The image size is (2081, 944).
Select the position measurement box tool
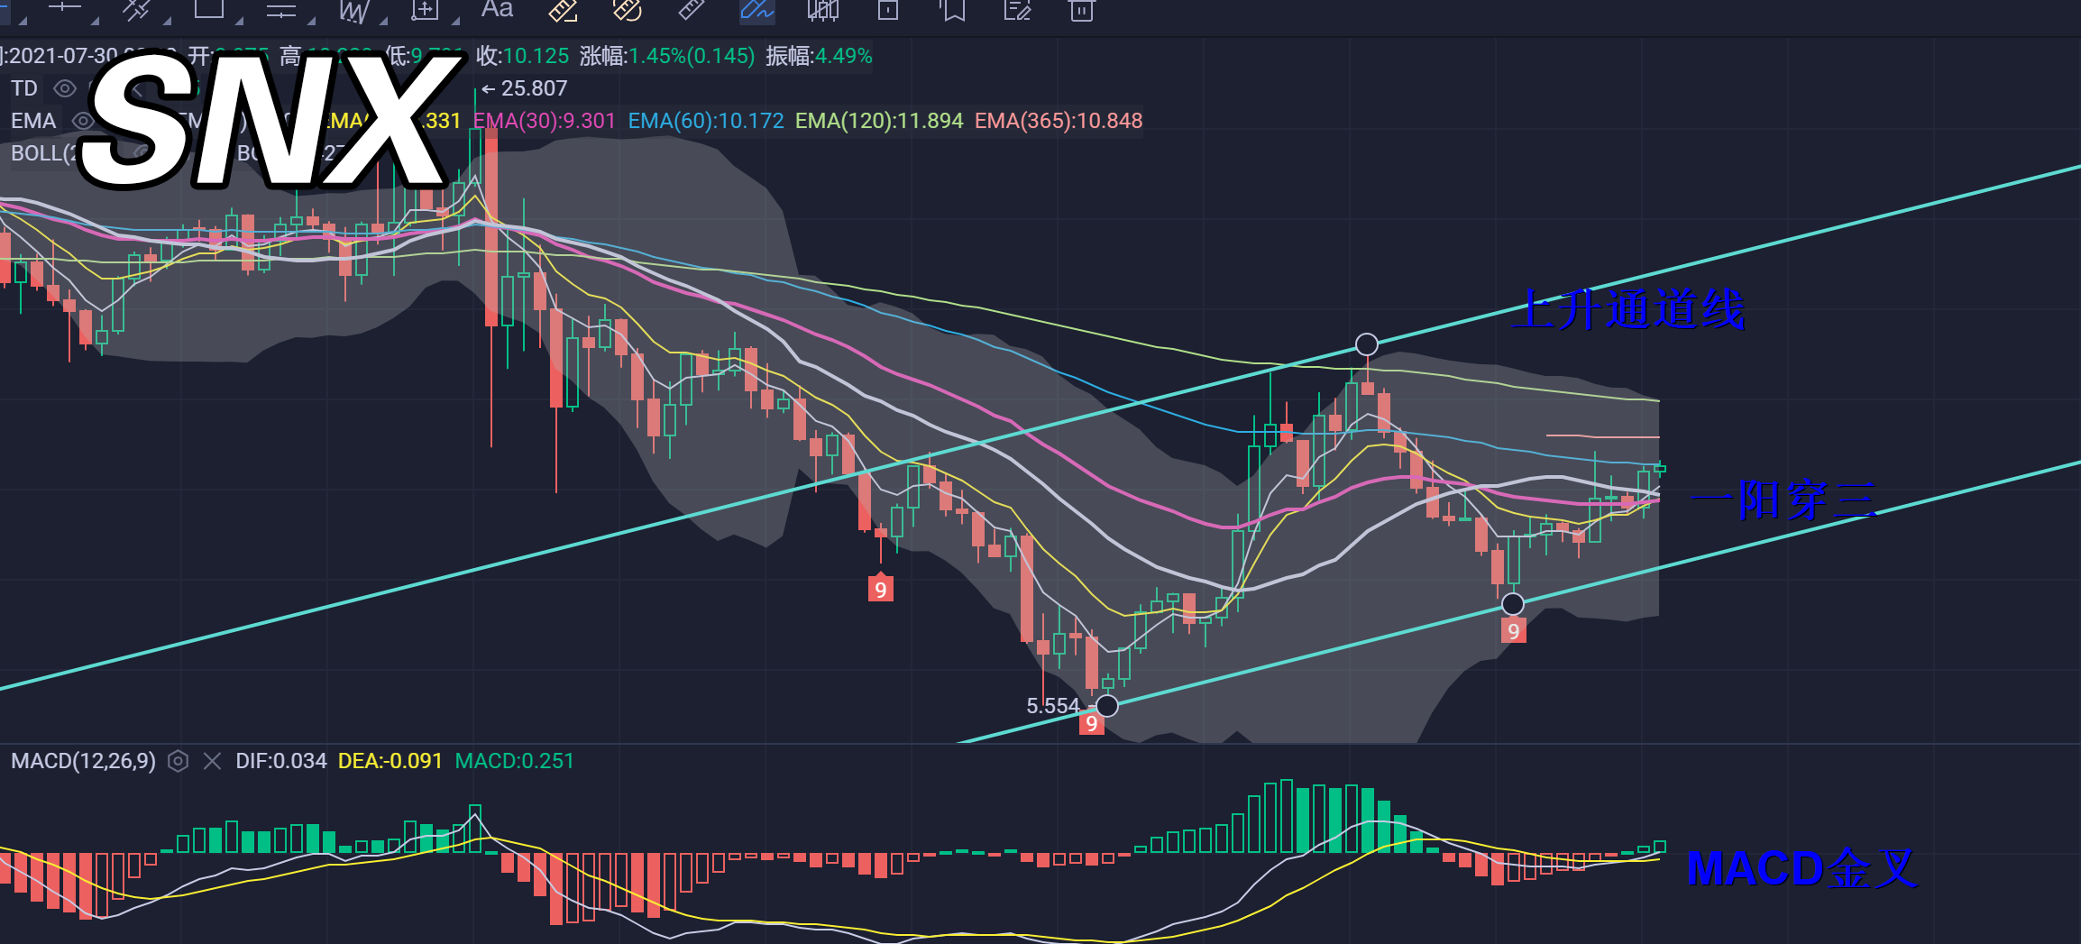[425, 10]
